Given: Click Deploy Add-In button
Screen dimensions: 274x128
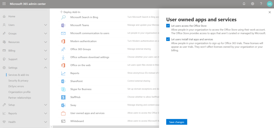Looking at the screenshot, I should (70, 12).
